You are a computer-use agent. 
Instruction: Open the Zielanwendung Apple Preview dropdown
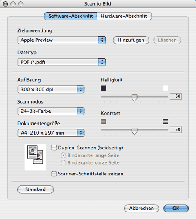62,40
